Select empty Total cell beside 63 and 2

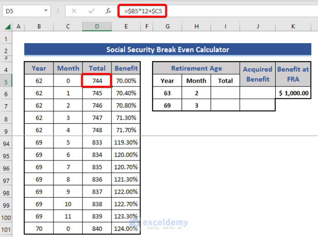point(225,93)
